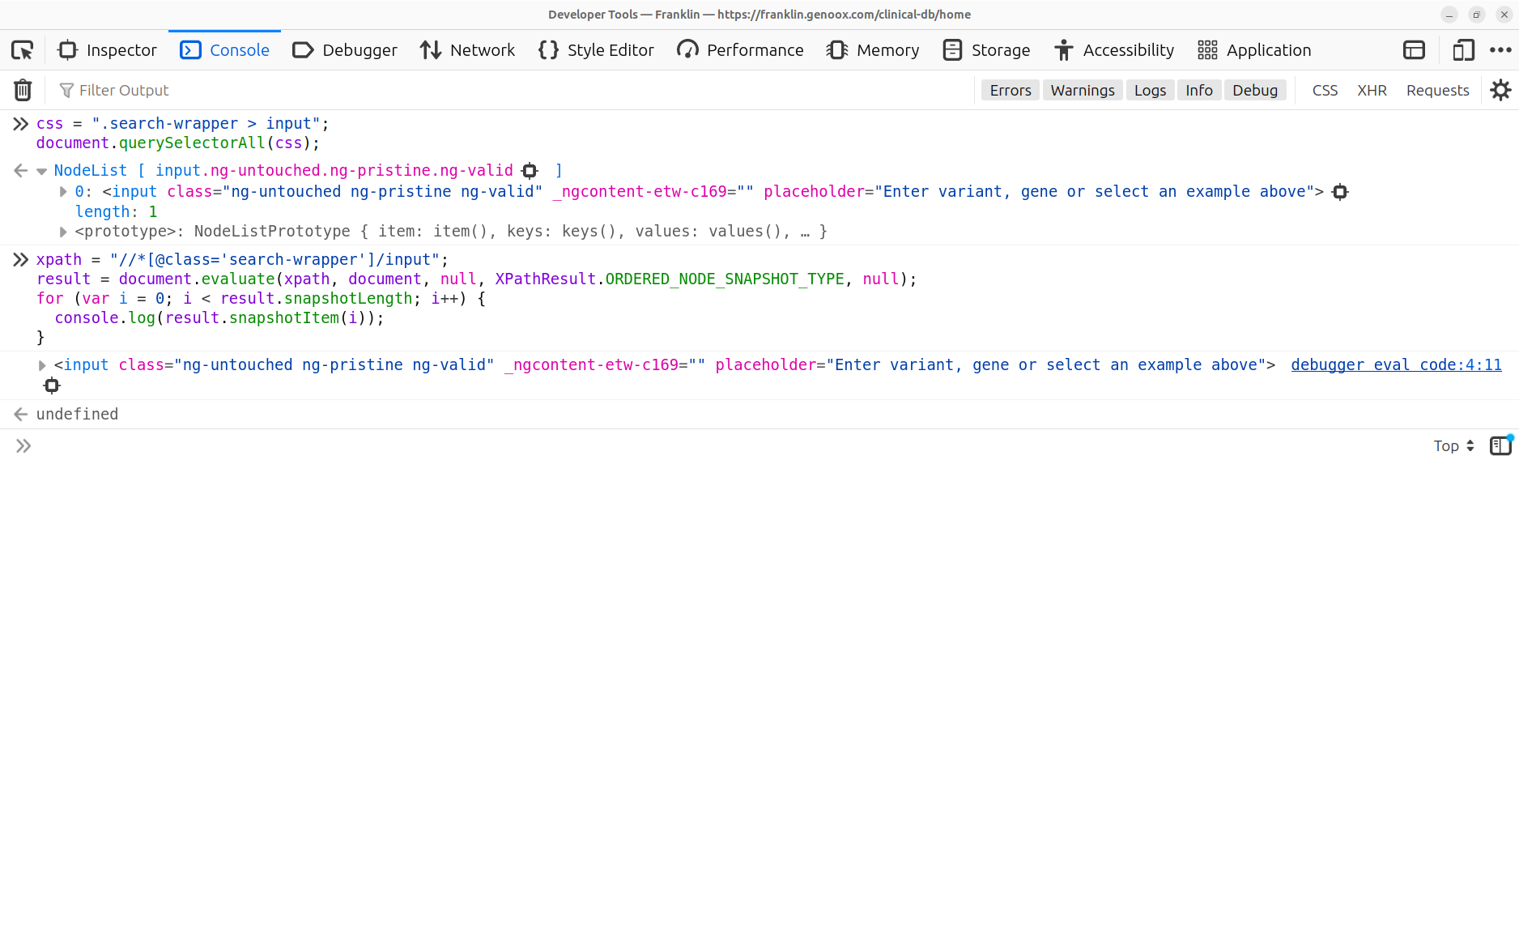Toggle the Errors log filter

coord(1010,90)
